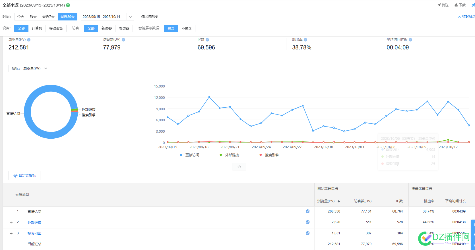Sort by 跳出率 column header
The image size is (475, 250).
coord(429,201)
